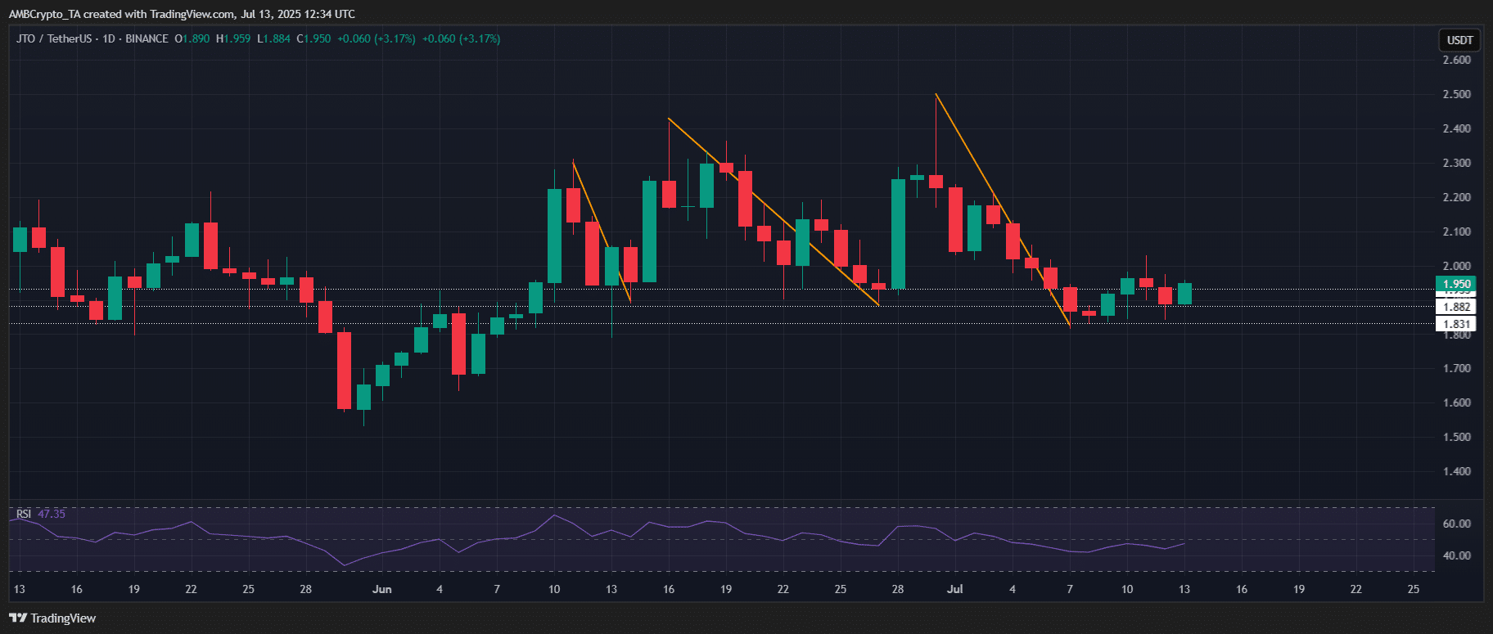Click the RSI value 47.35
The image size is (1493, 634).
click(x=52, y=514)
